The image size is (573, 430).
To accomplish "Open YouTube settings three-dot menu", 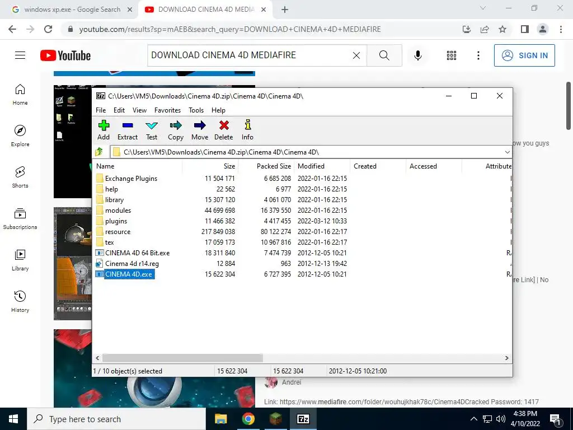I will click(478, 55).
